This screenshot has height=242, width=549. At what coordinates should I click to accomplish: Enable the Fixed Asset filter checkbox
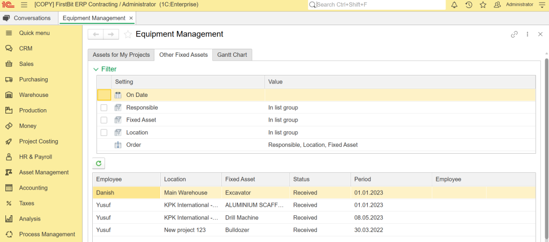[104, 120]
